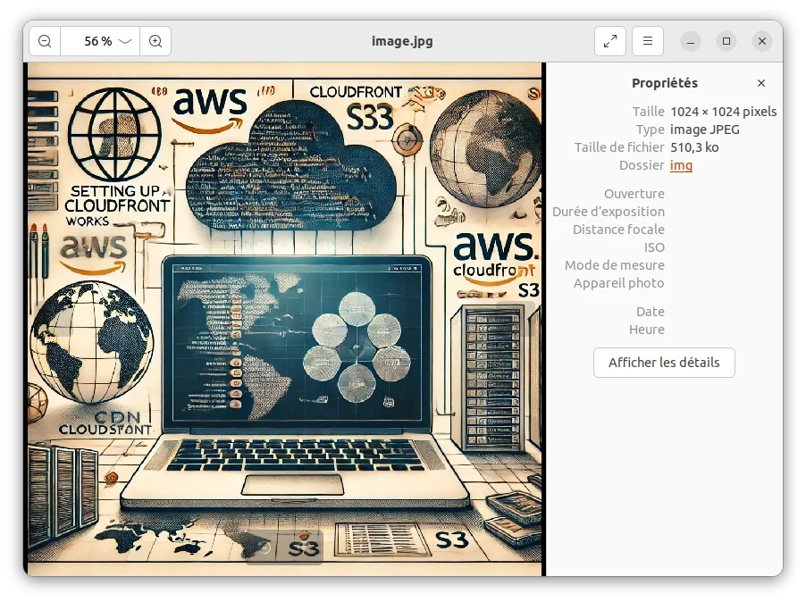
Task: Click the Heure label
Action: (x=647, y=330)
